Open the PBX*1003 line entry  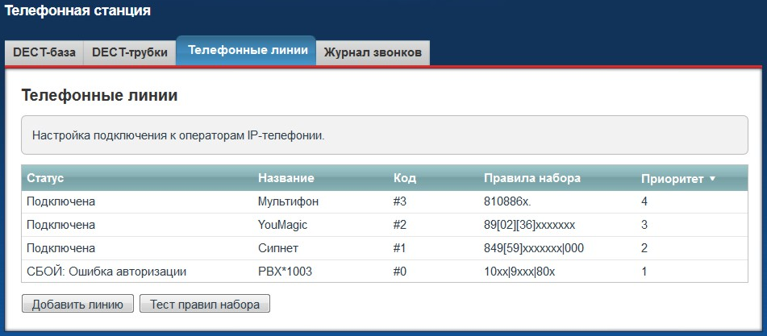[285, 272]
